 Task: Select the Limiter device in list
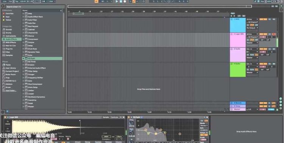(31, 91)
